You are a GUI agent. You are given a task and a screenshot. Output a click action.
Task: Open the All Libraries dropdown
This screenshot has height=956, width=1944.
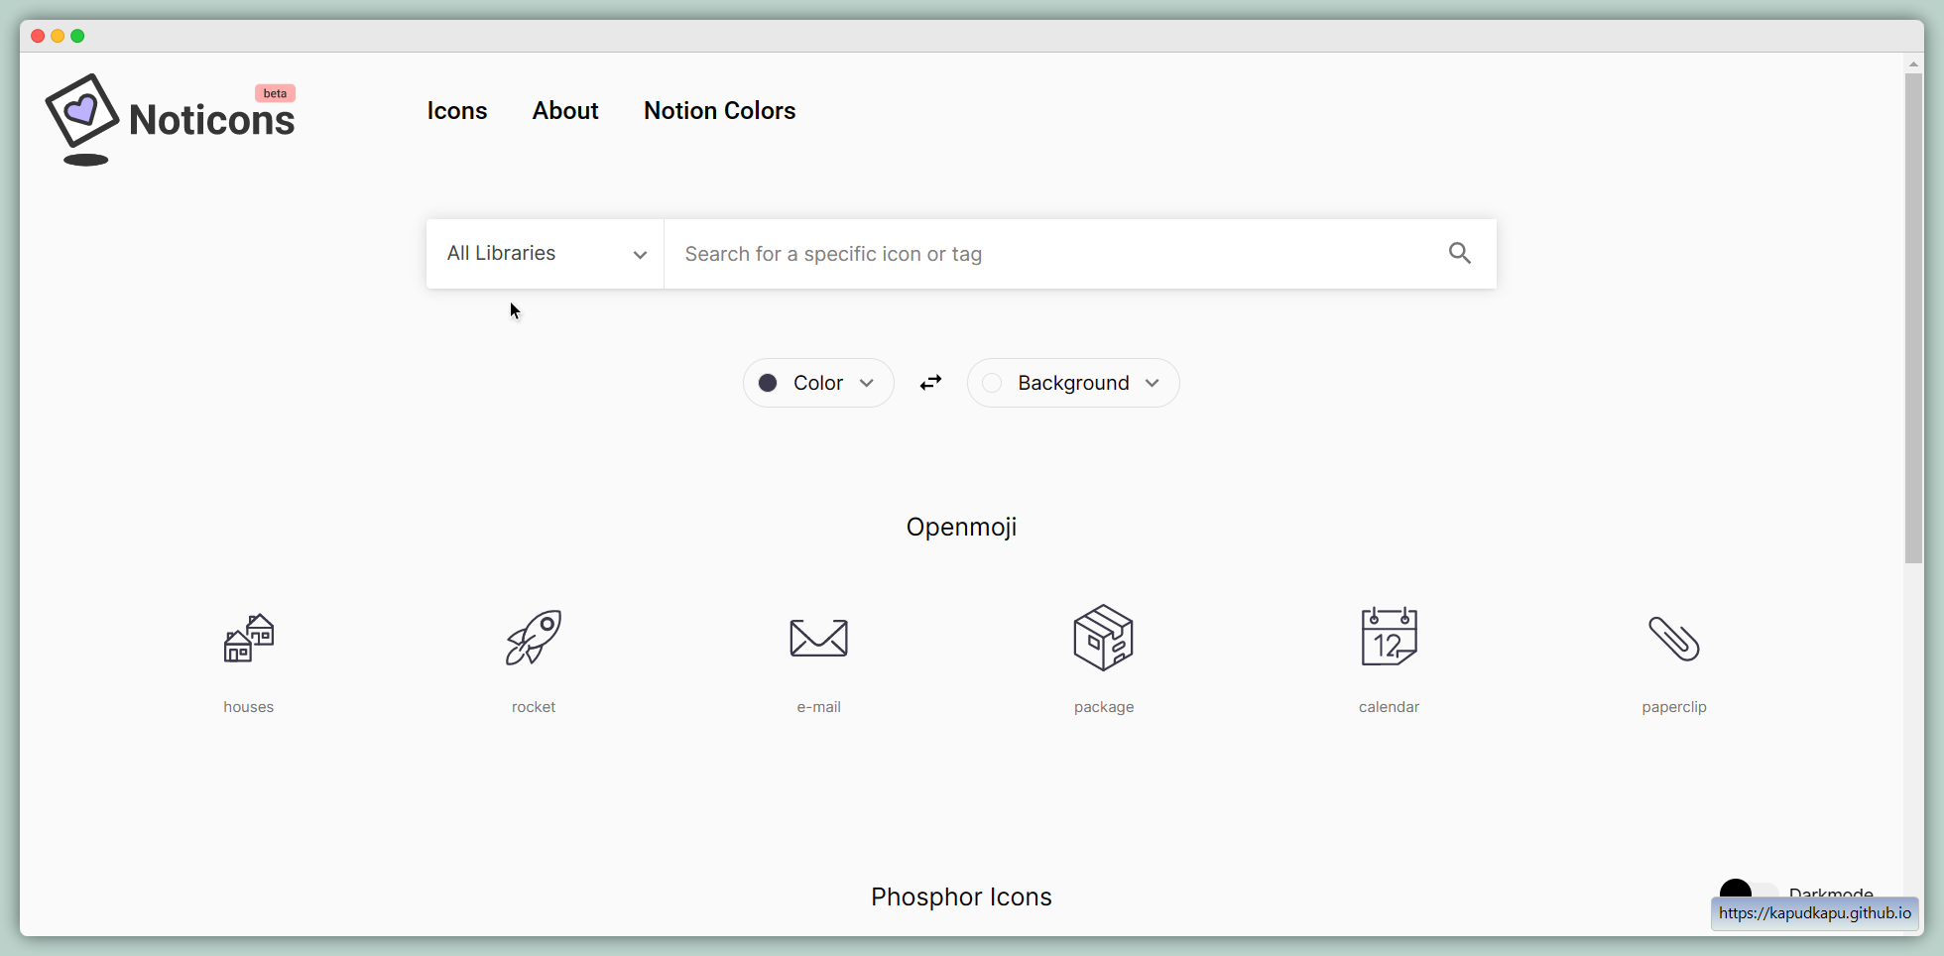545,254
